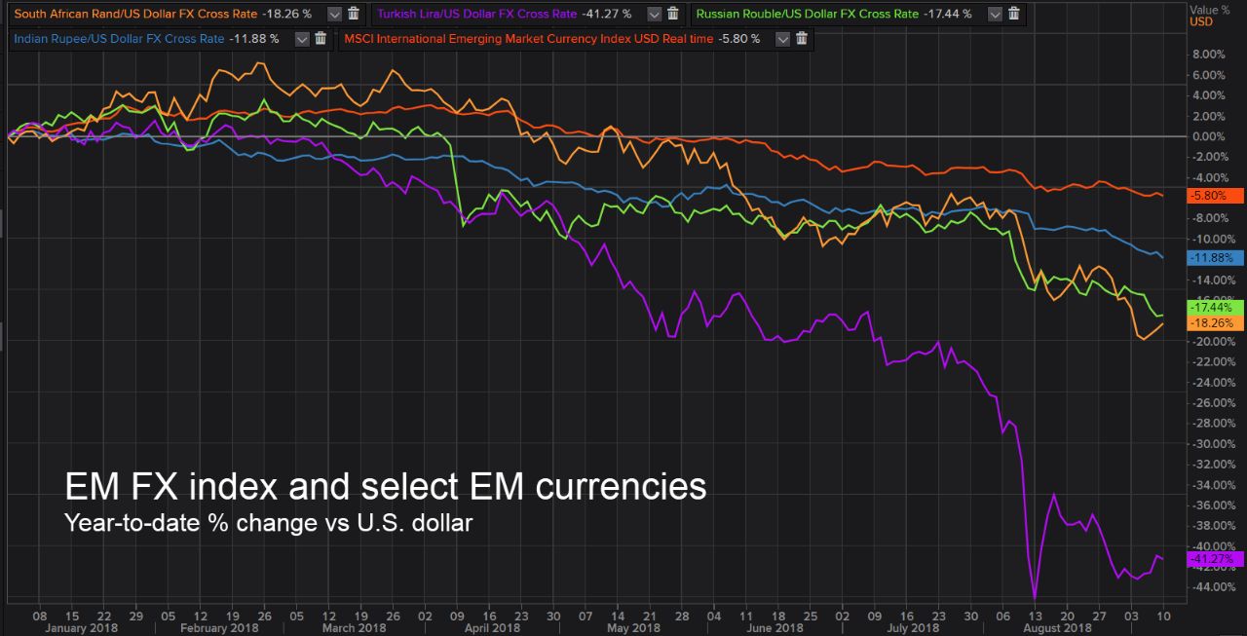The height and width of the screenshot is (636, 1247).
Task: Expand Indian Rupee series dropdown menu
Action: pyautogui.click(x=301, y=40)
